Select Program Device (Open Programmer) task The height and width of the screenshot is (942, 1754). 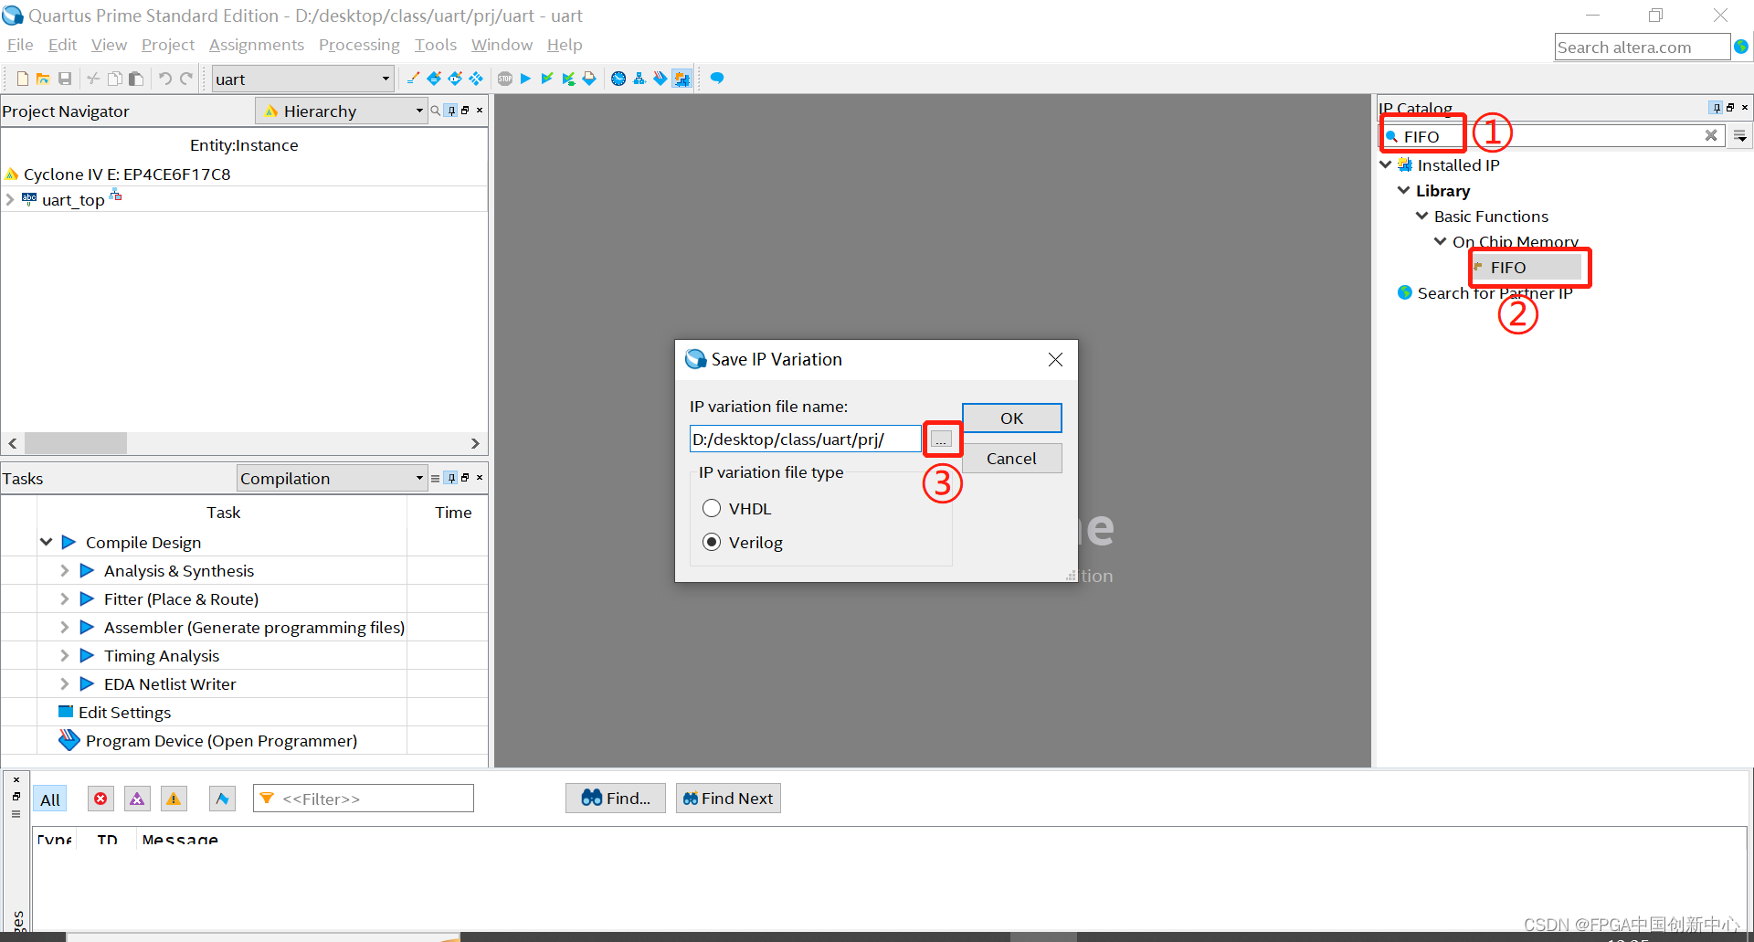tap(221, 740)
